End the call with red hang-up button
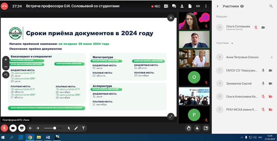 [4, 6]
